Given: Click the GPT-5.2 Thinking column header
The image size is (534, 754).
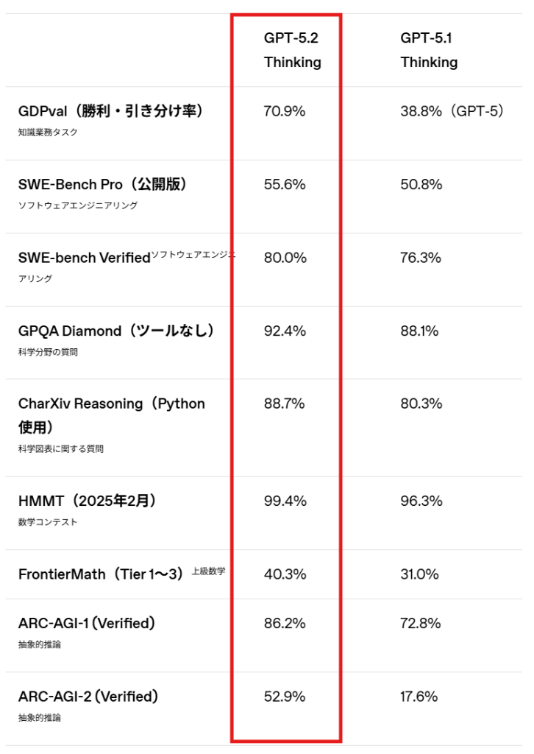Looking at the screenshot, I should click(x=293, y=50).
